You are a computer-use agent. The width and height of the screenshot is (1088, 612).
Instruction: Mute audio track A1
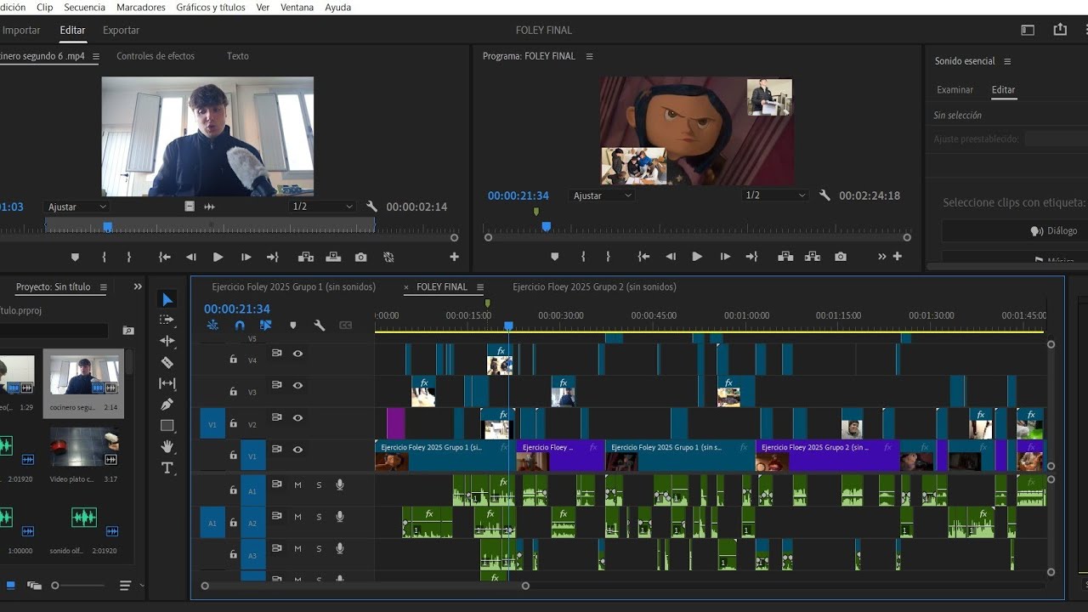tap(297, 484)
